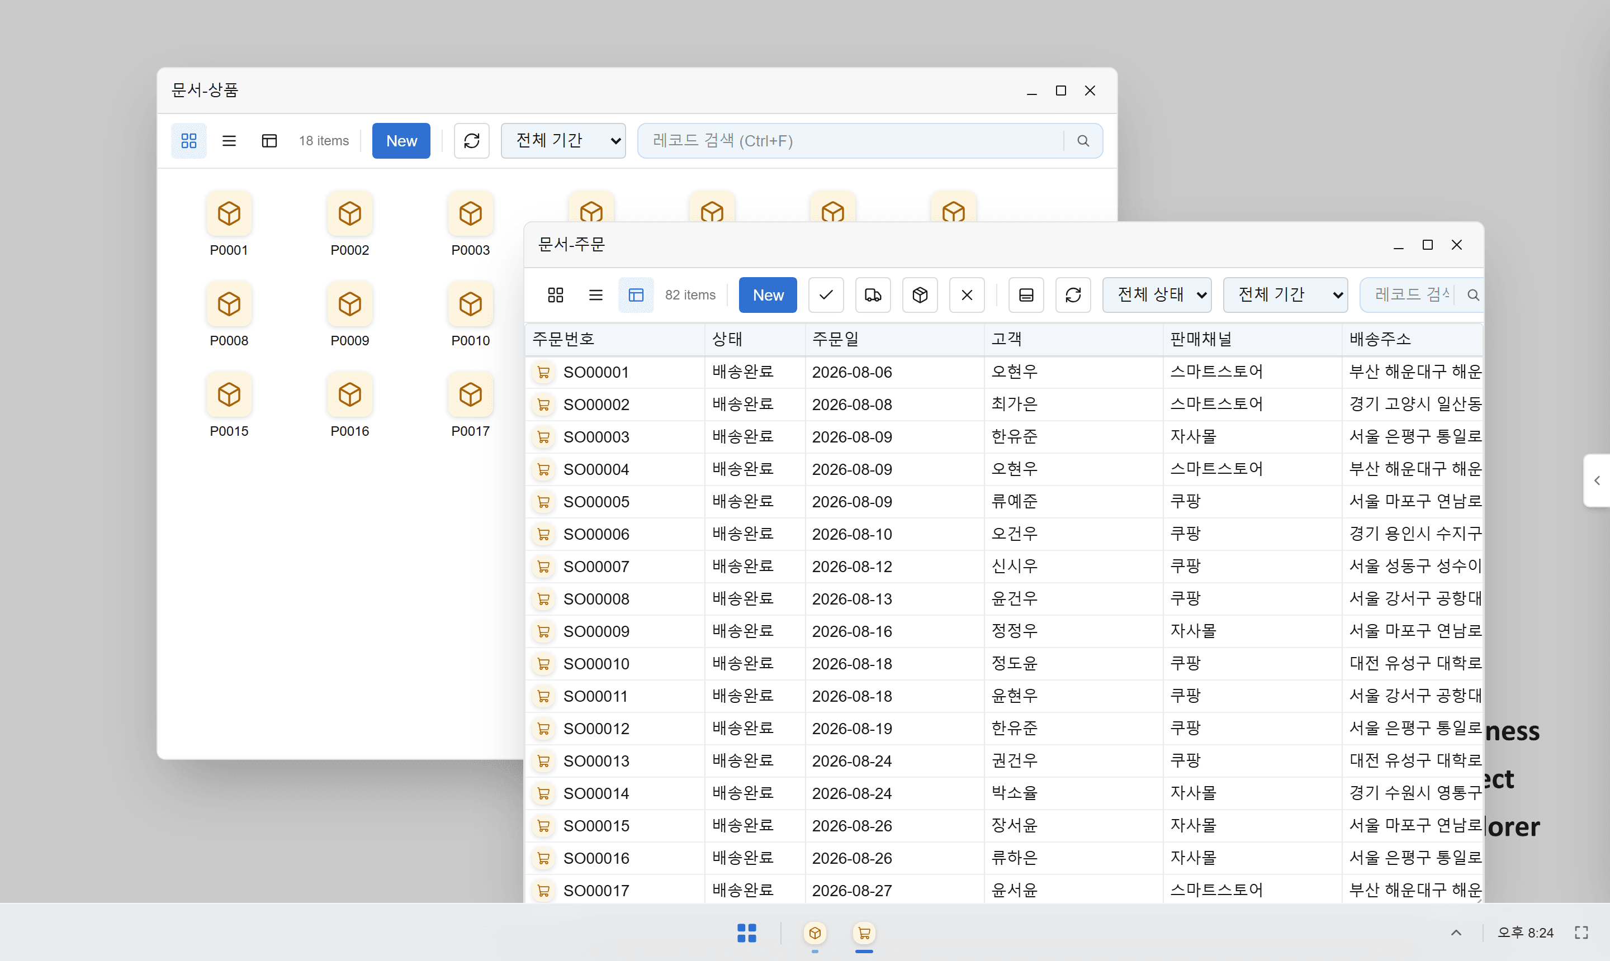Toggle the split panel layout icon in 주문 toolbar
Screen dimensions: 1610x961
tap(1026, 294)
